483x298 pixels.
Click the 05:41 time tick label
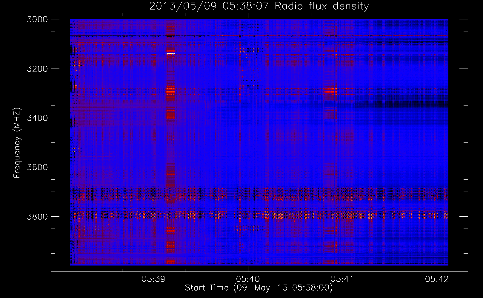342,279
